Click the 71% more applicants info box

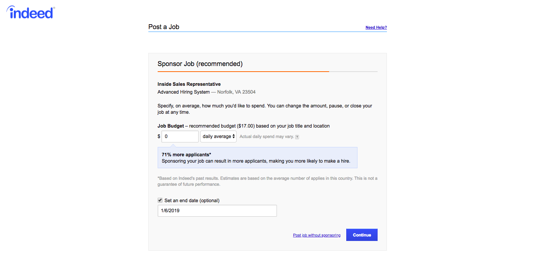[258, 158]
